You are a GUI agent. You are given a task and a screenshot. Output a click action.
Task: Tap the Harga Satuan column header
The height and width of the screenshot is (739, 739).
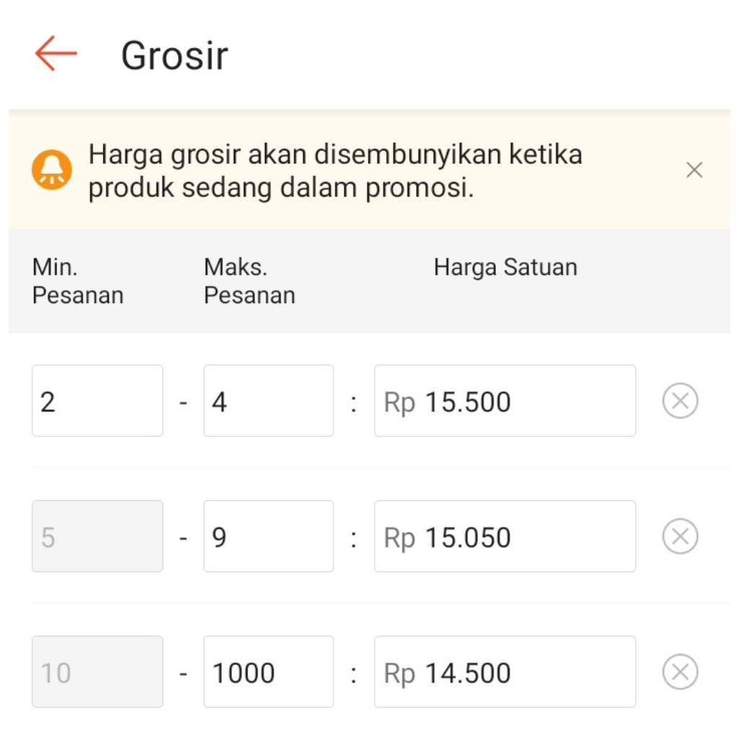click(505, 268)
